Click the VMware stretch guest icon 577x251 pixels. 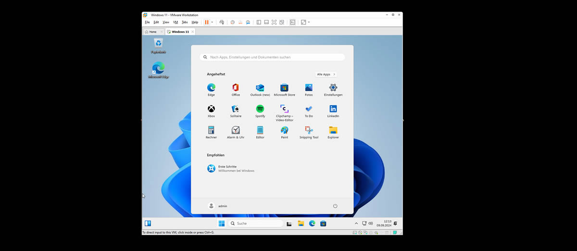(303, 22)
